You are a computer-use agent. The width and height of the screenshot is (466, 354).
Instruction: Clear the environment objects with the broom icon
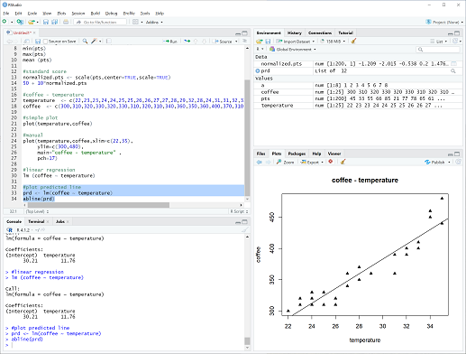[353, 41]
